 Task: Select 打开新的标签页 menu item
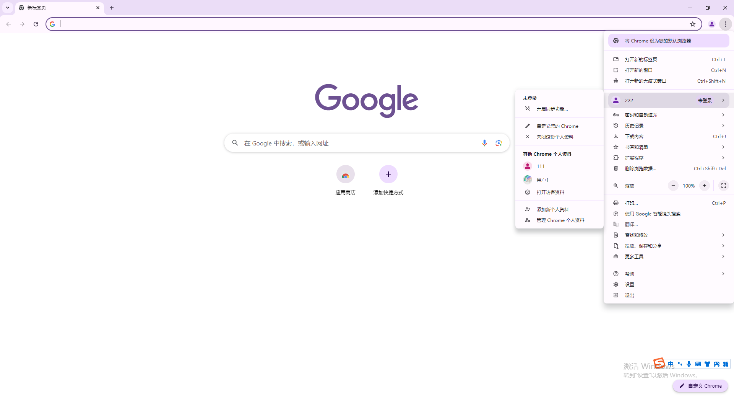(x=669, y=59)
